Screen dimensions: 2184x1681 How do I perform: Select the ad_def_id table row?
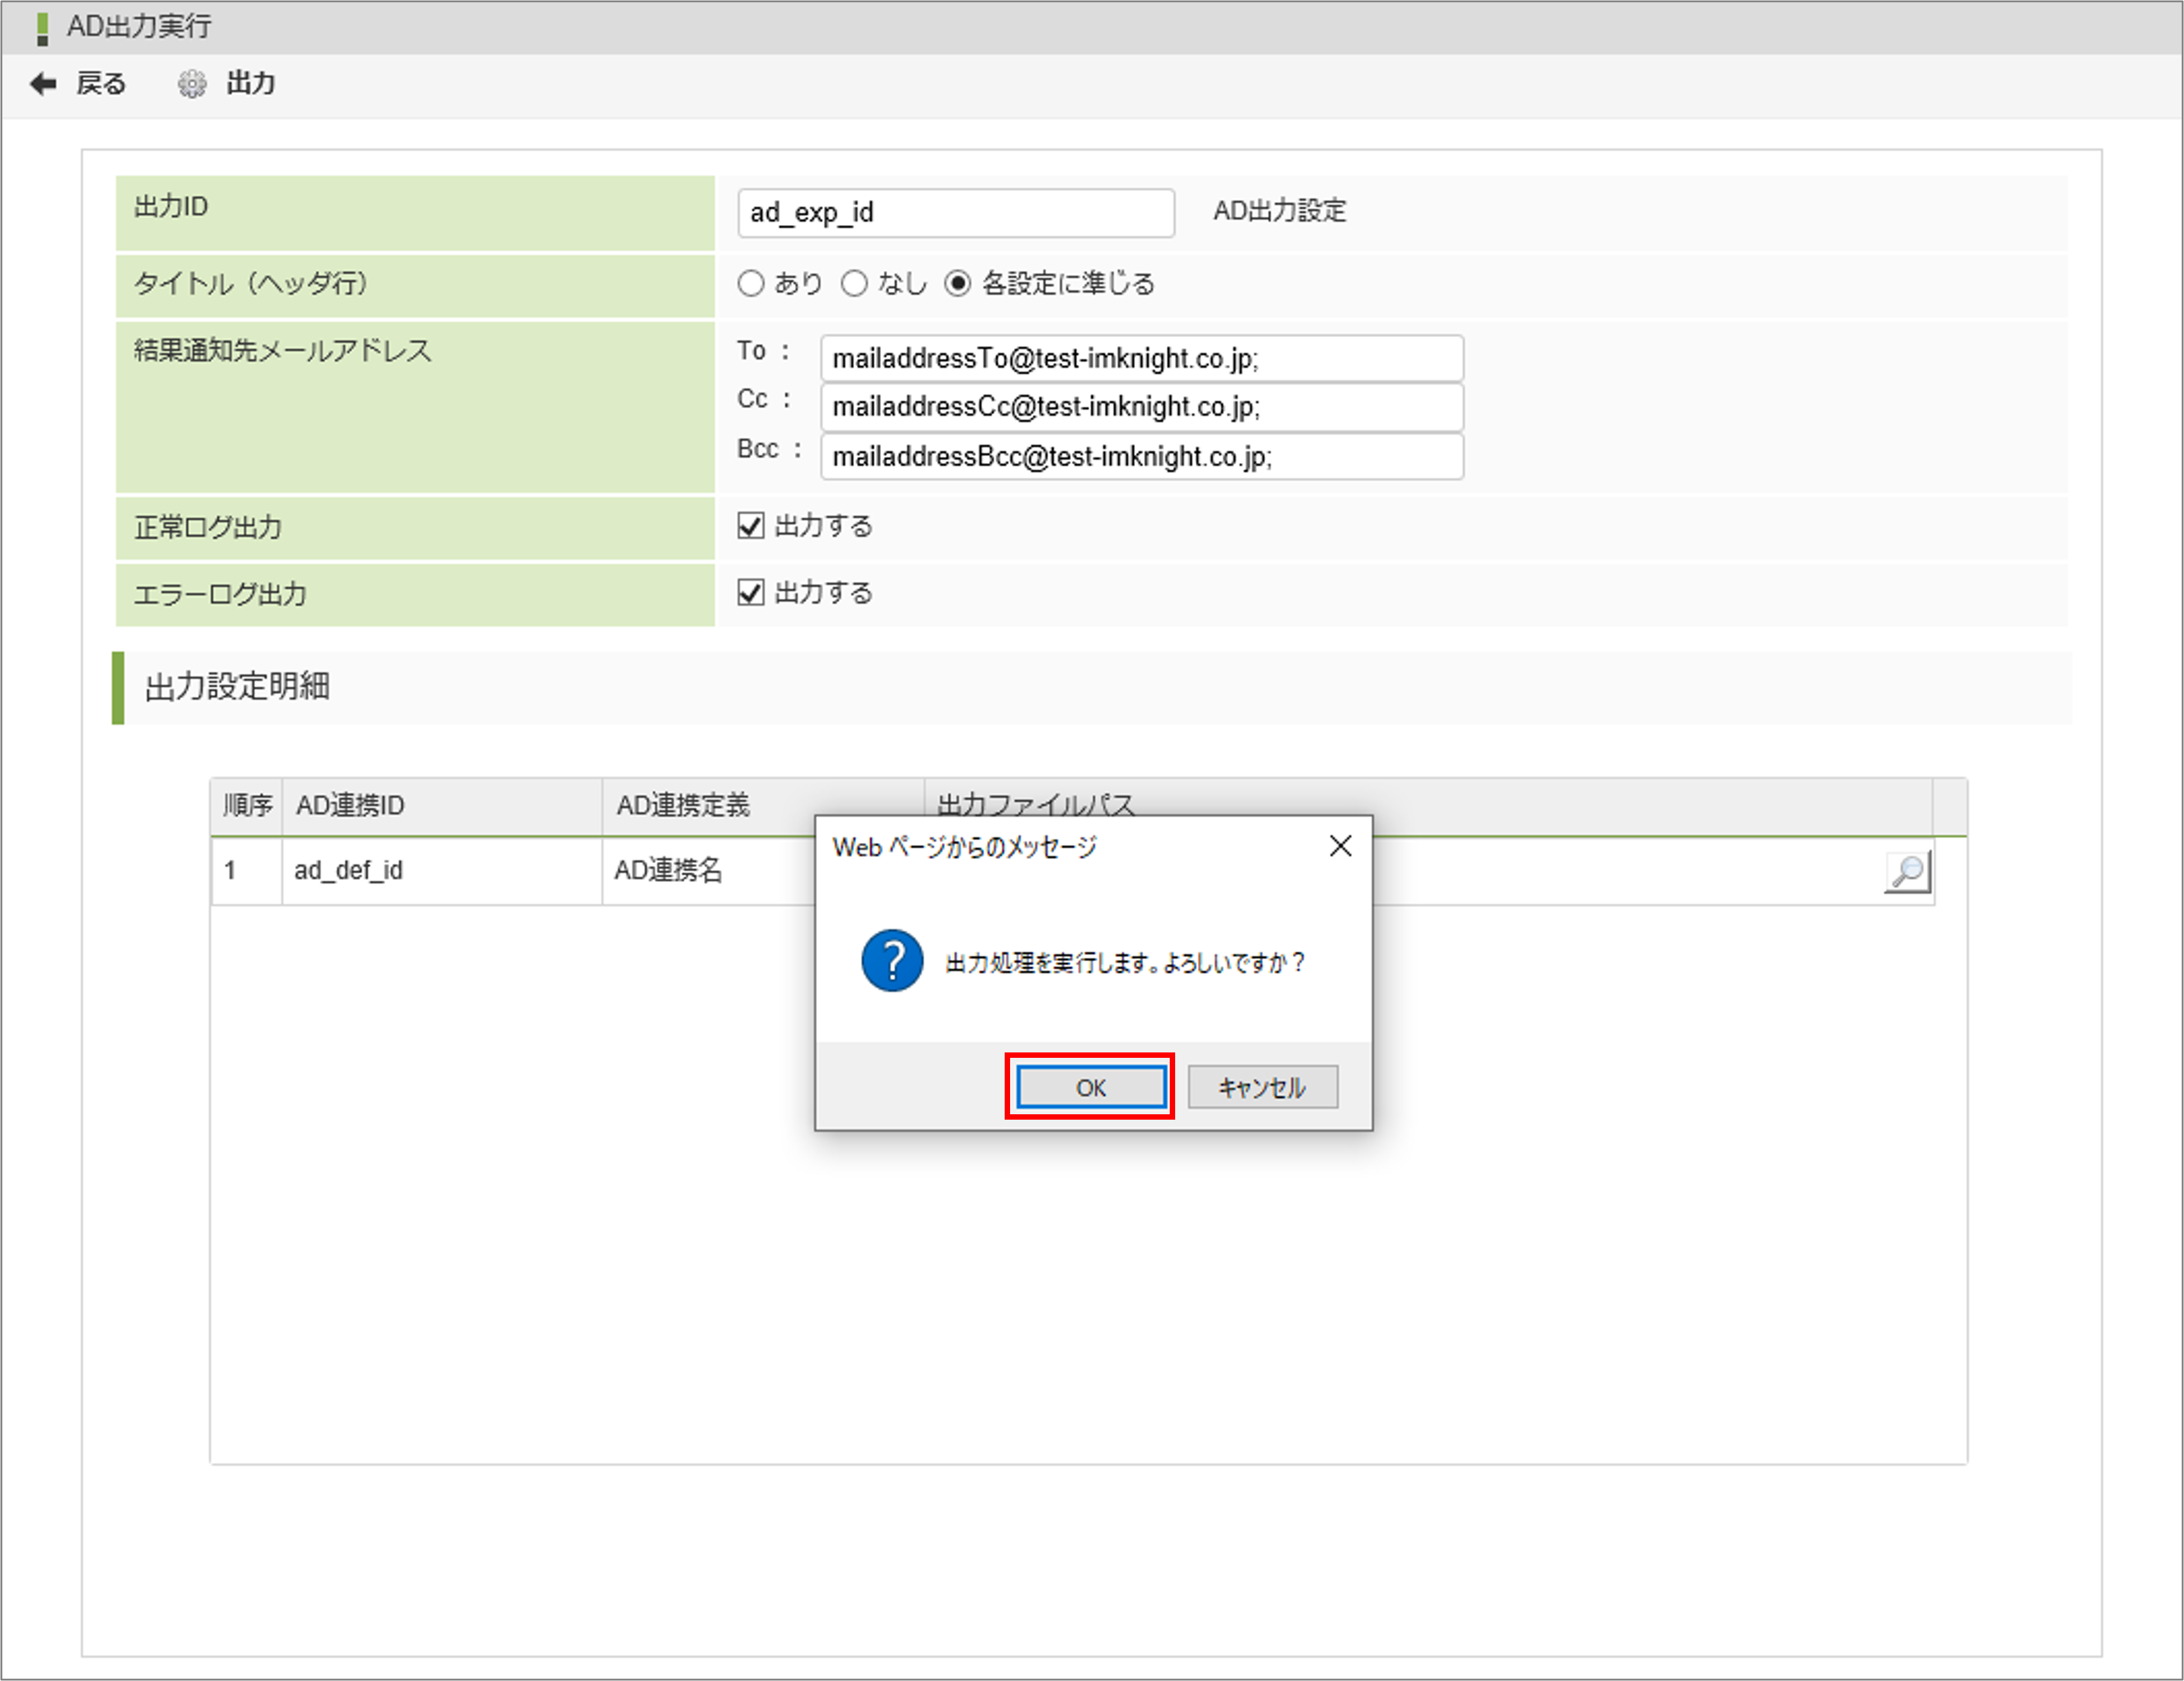pyautogui.click(x=440, y=871)
